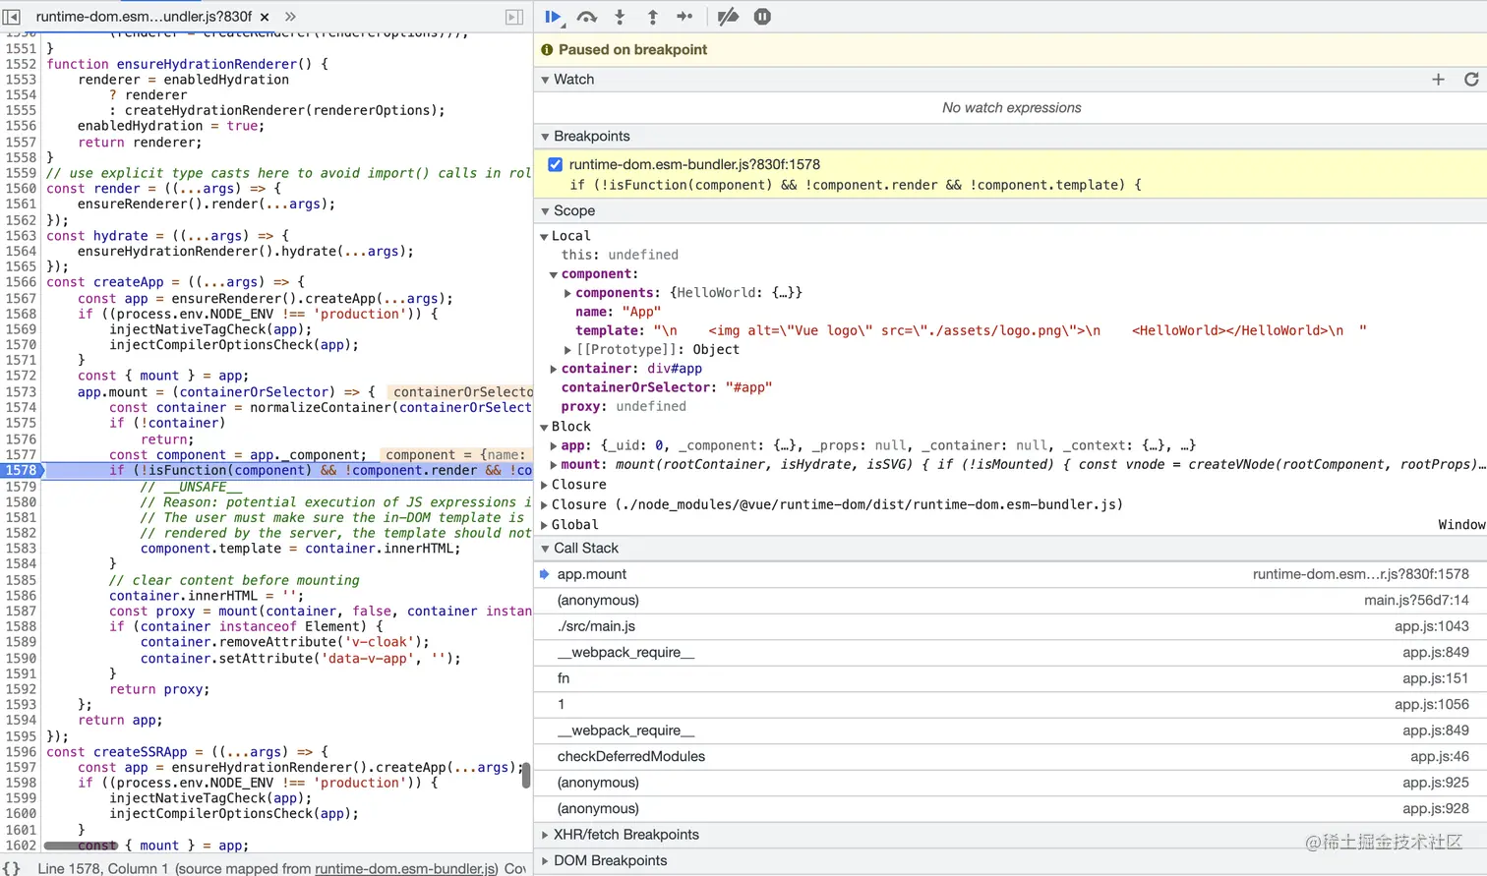Expand XHR/fetch Breakpoints section
The width and height of the screenshot is (1487, 876).
(545, 835)
